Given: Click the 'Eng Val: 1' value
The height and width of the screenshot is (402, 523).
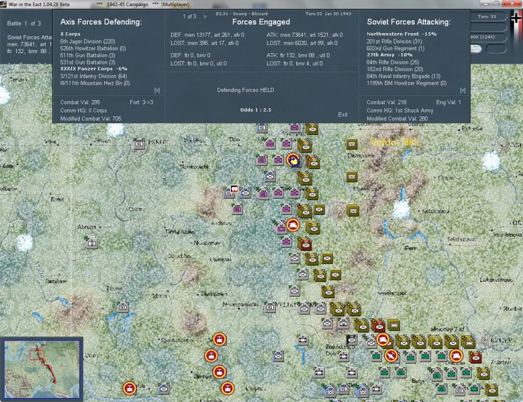Looking at the screenshot, I should point(448,103).
